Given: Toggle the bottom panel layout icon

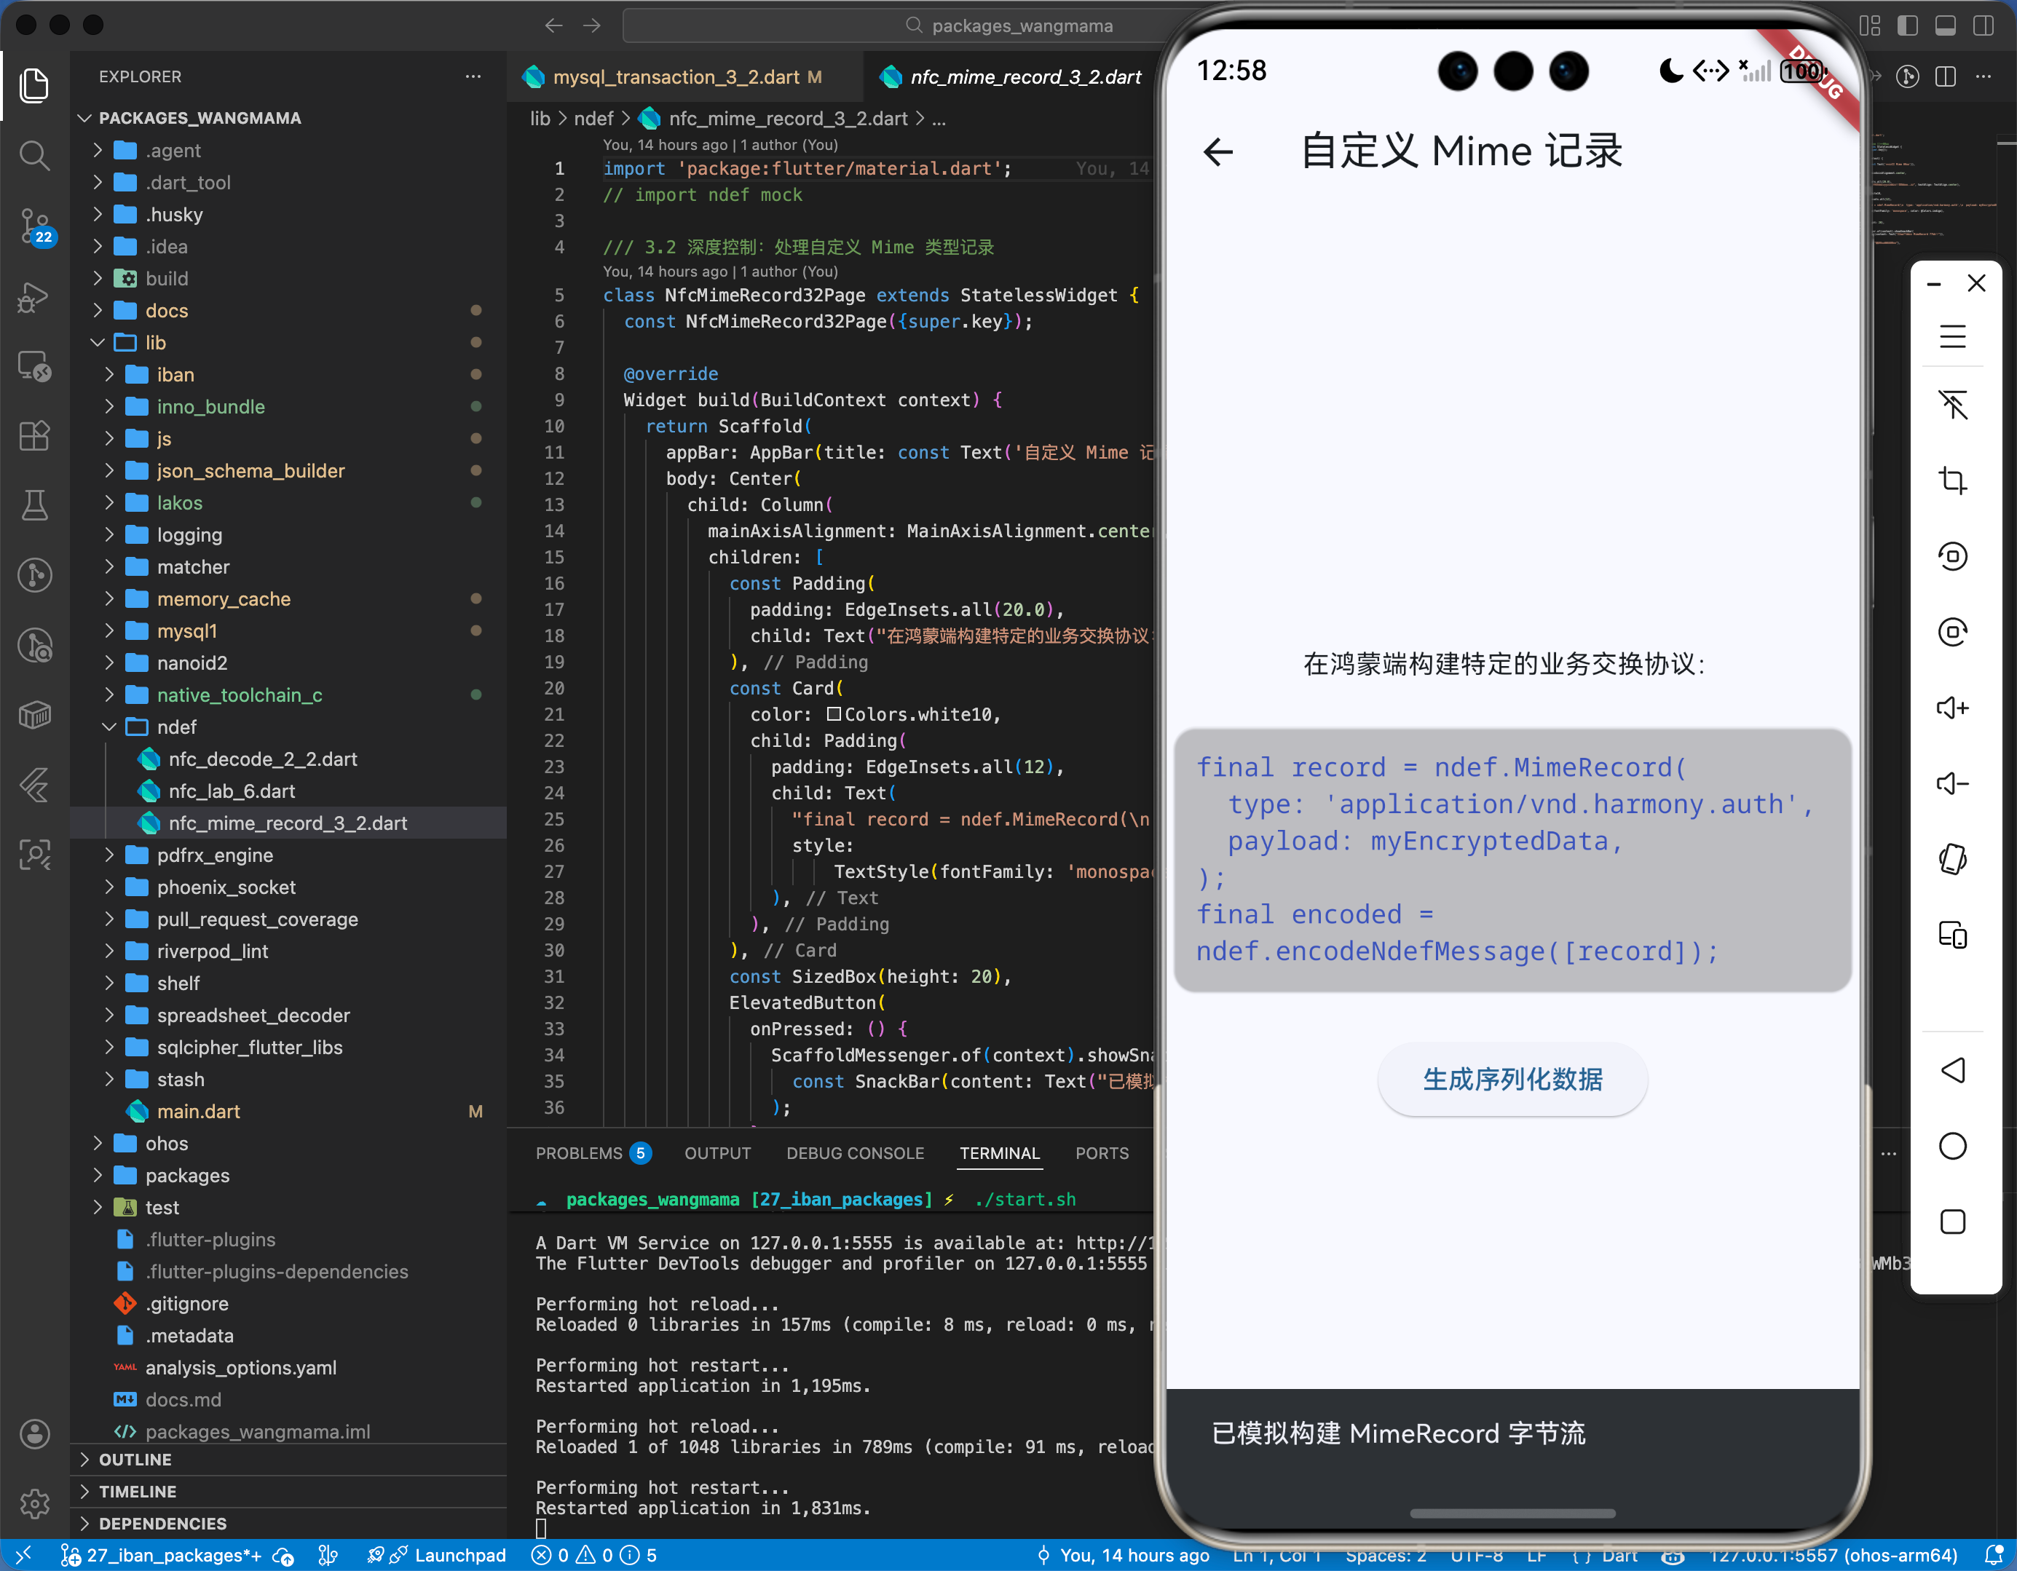Looking at the screenshot, I should tap(1945, 26).
